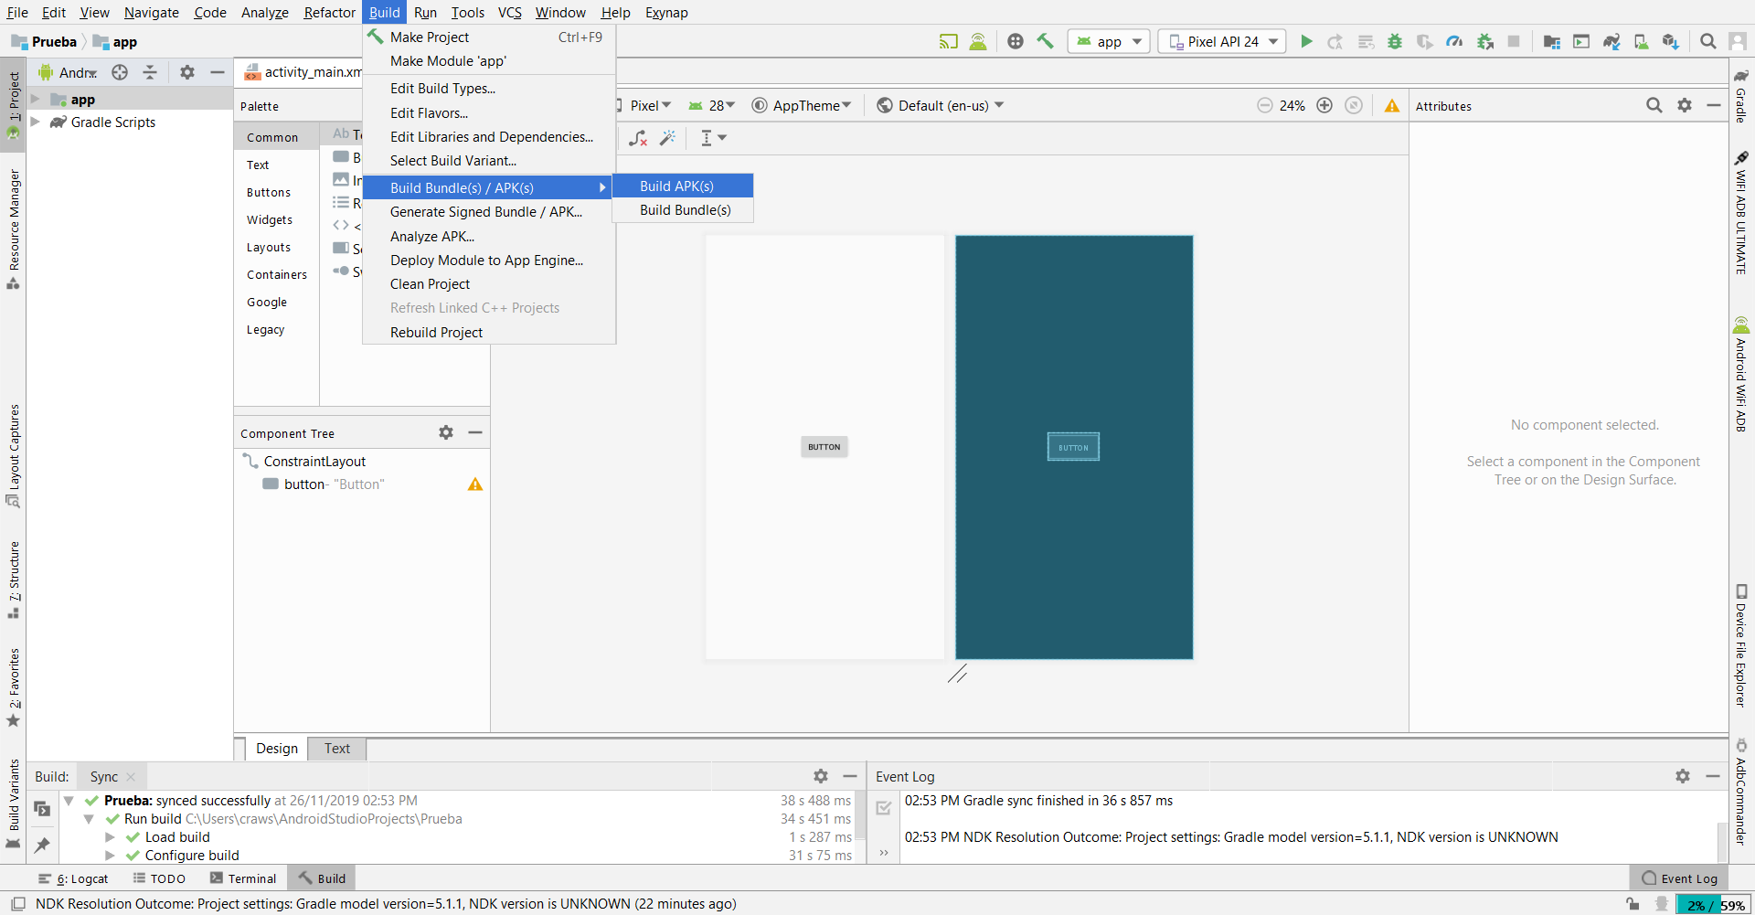Open the Pixel device preview dropdown

[643, 105]
